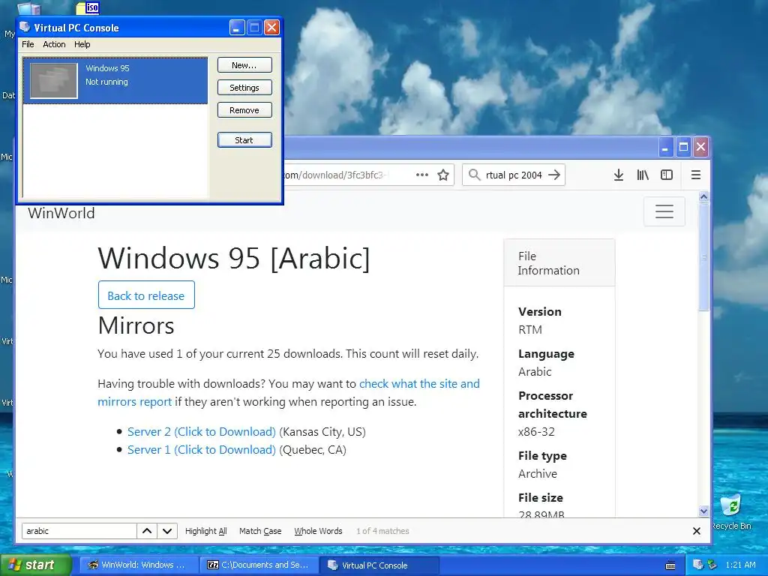Click the File Information panel header
The height and width of the screenshot is (576, 768).
coord(559,263)
